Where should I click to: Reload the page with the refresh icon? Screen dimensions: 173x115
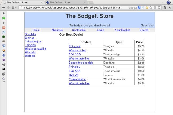click(159, 7)
